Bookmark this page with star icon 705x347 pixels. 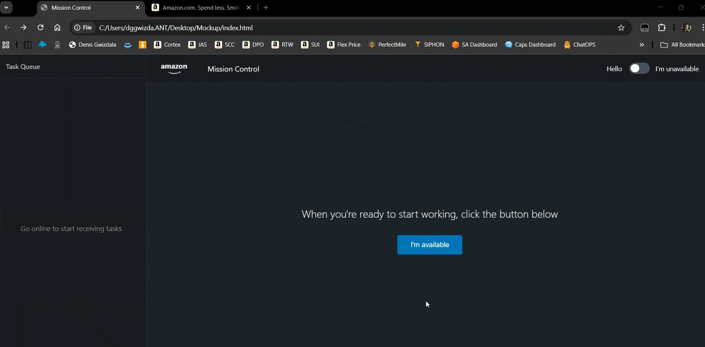click(x=621, y=28)
